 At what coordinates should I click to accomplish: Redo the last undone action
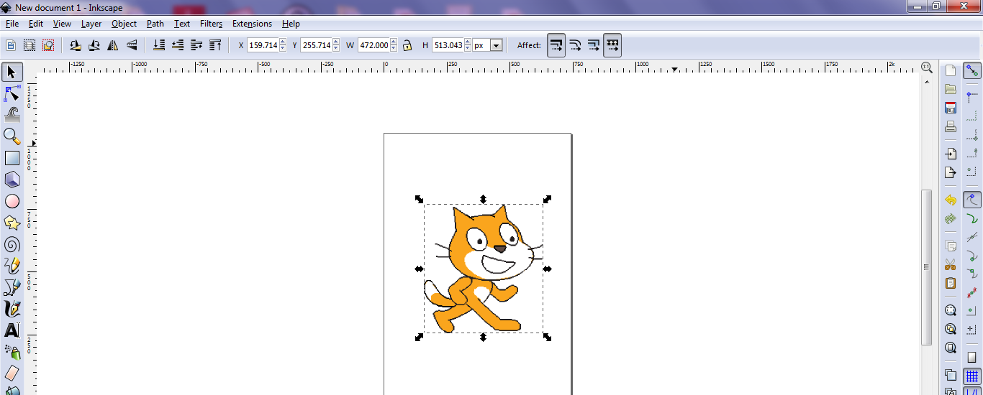tap(951, 218)
